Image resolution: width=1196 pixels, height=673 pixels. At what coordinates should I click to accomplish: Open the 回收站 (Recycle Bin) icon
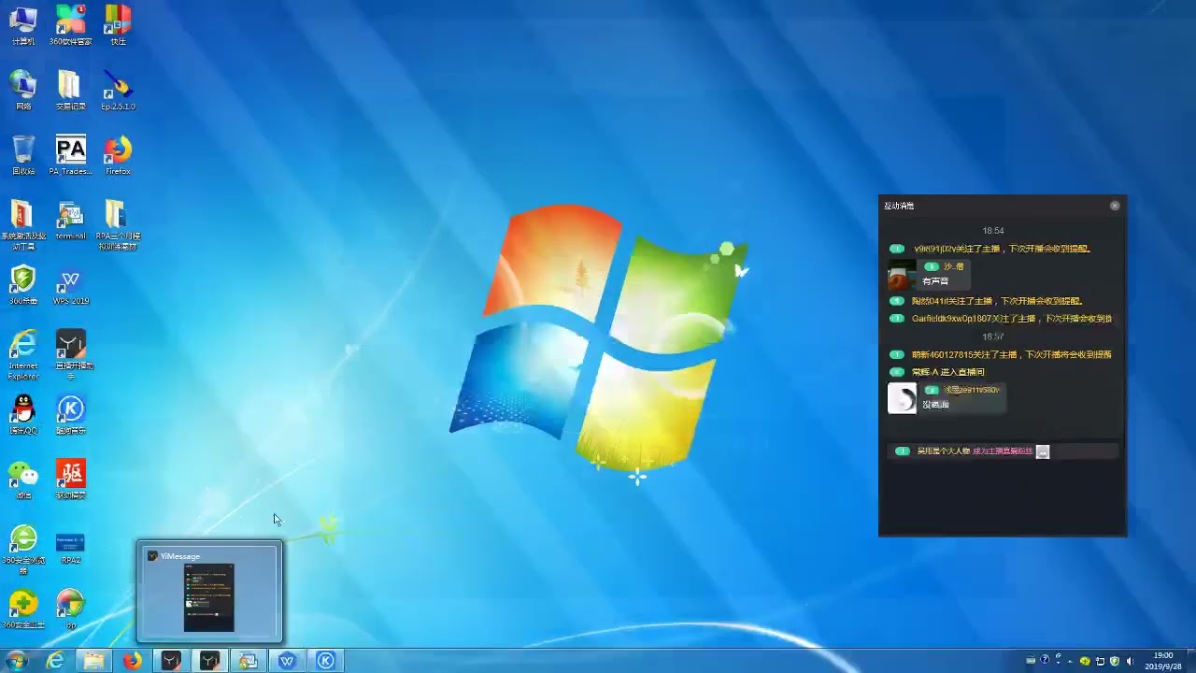click(x=23, y=155)
